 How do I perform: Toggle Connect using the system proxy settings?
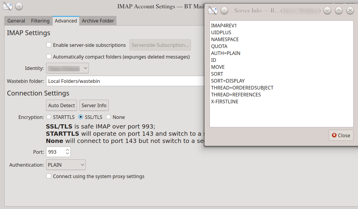point(49,176)
